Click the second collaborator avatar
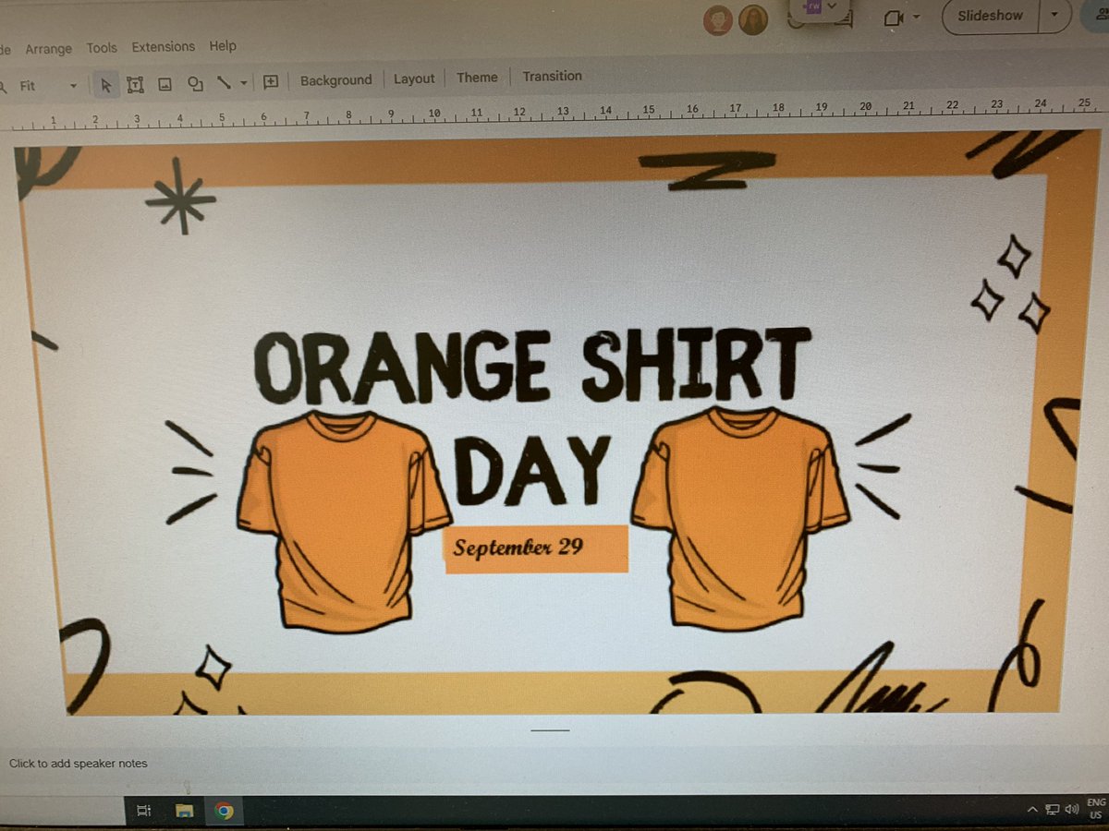1109x831 pixels. coord(753,19)
